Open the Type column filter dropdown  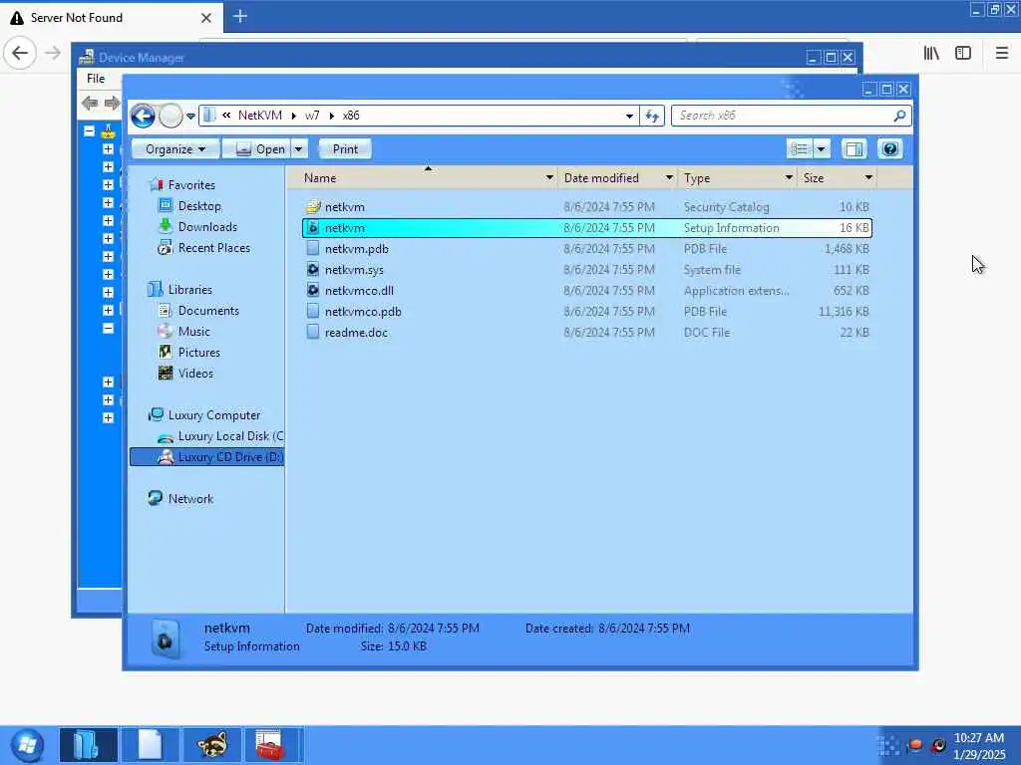point(789,177)
